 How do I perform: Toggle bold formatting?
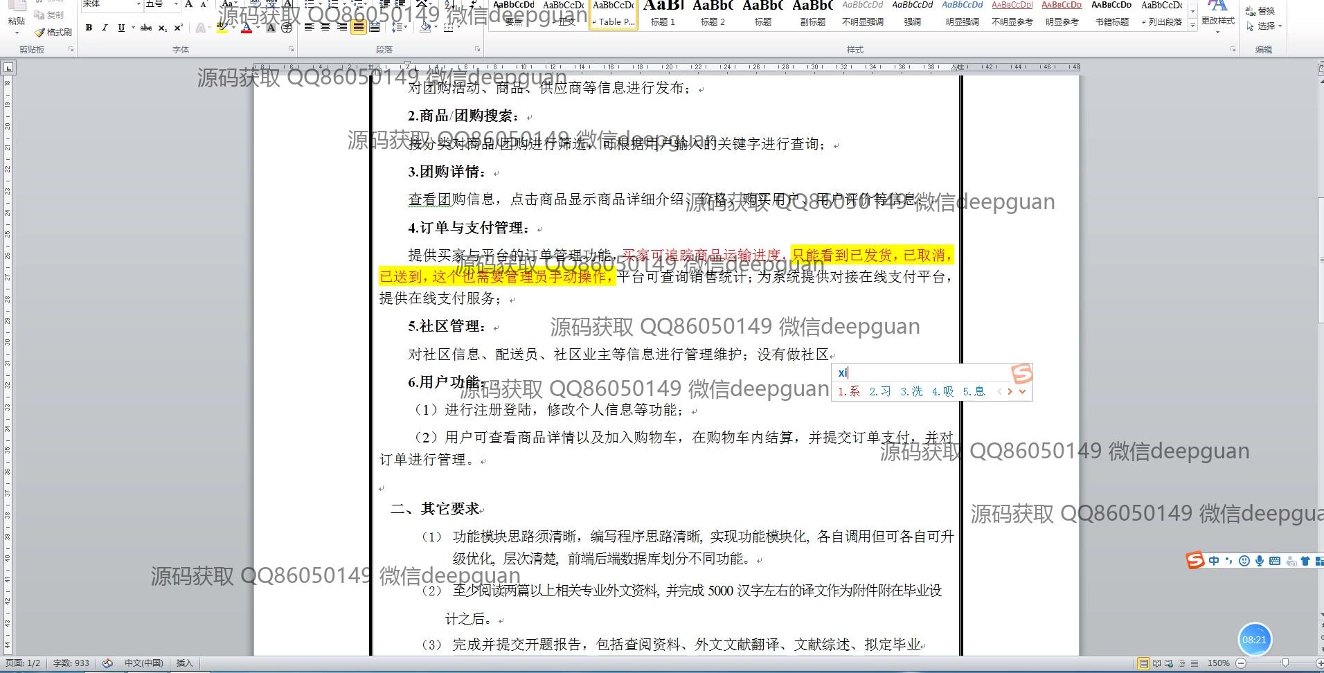[x=89, y=28]
